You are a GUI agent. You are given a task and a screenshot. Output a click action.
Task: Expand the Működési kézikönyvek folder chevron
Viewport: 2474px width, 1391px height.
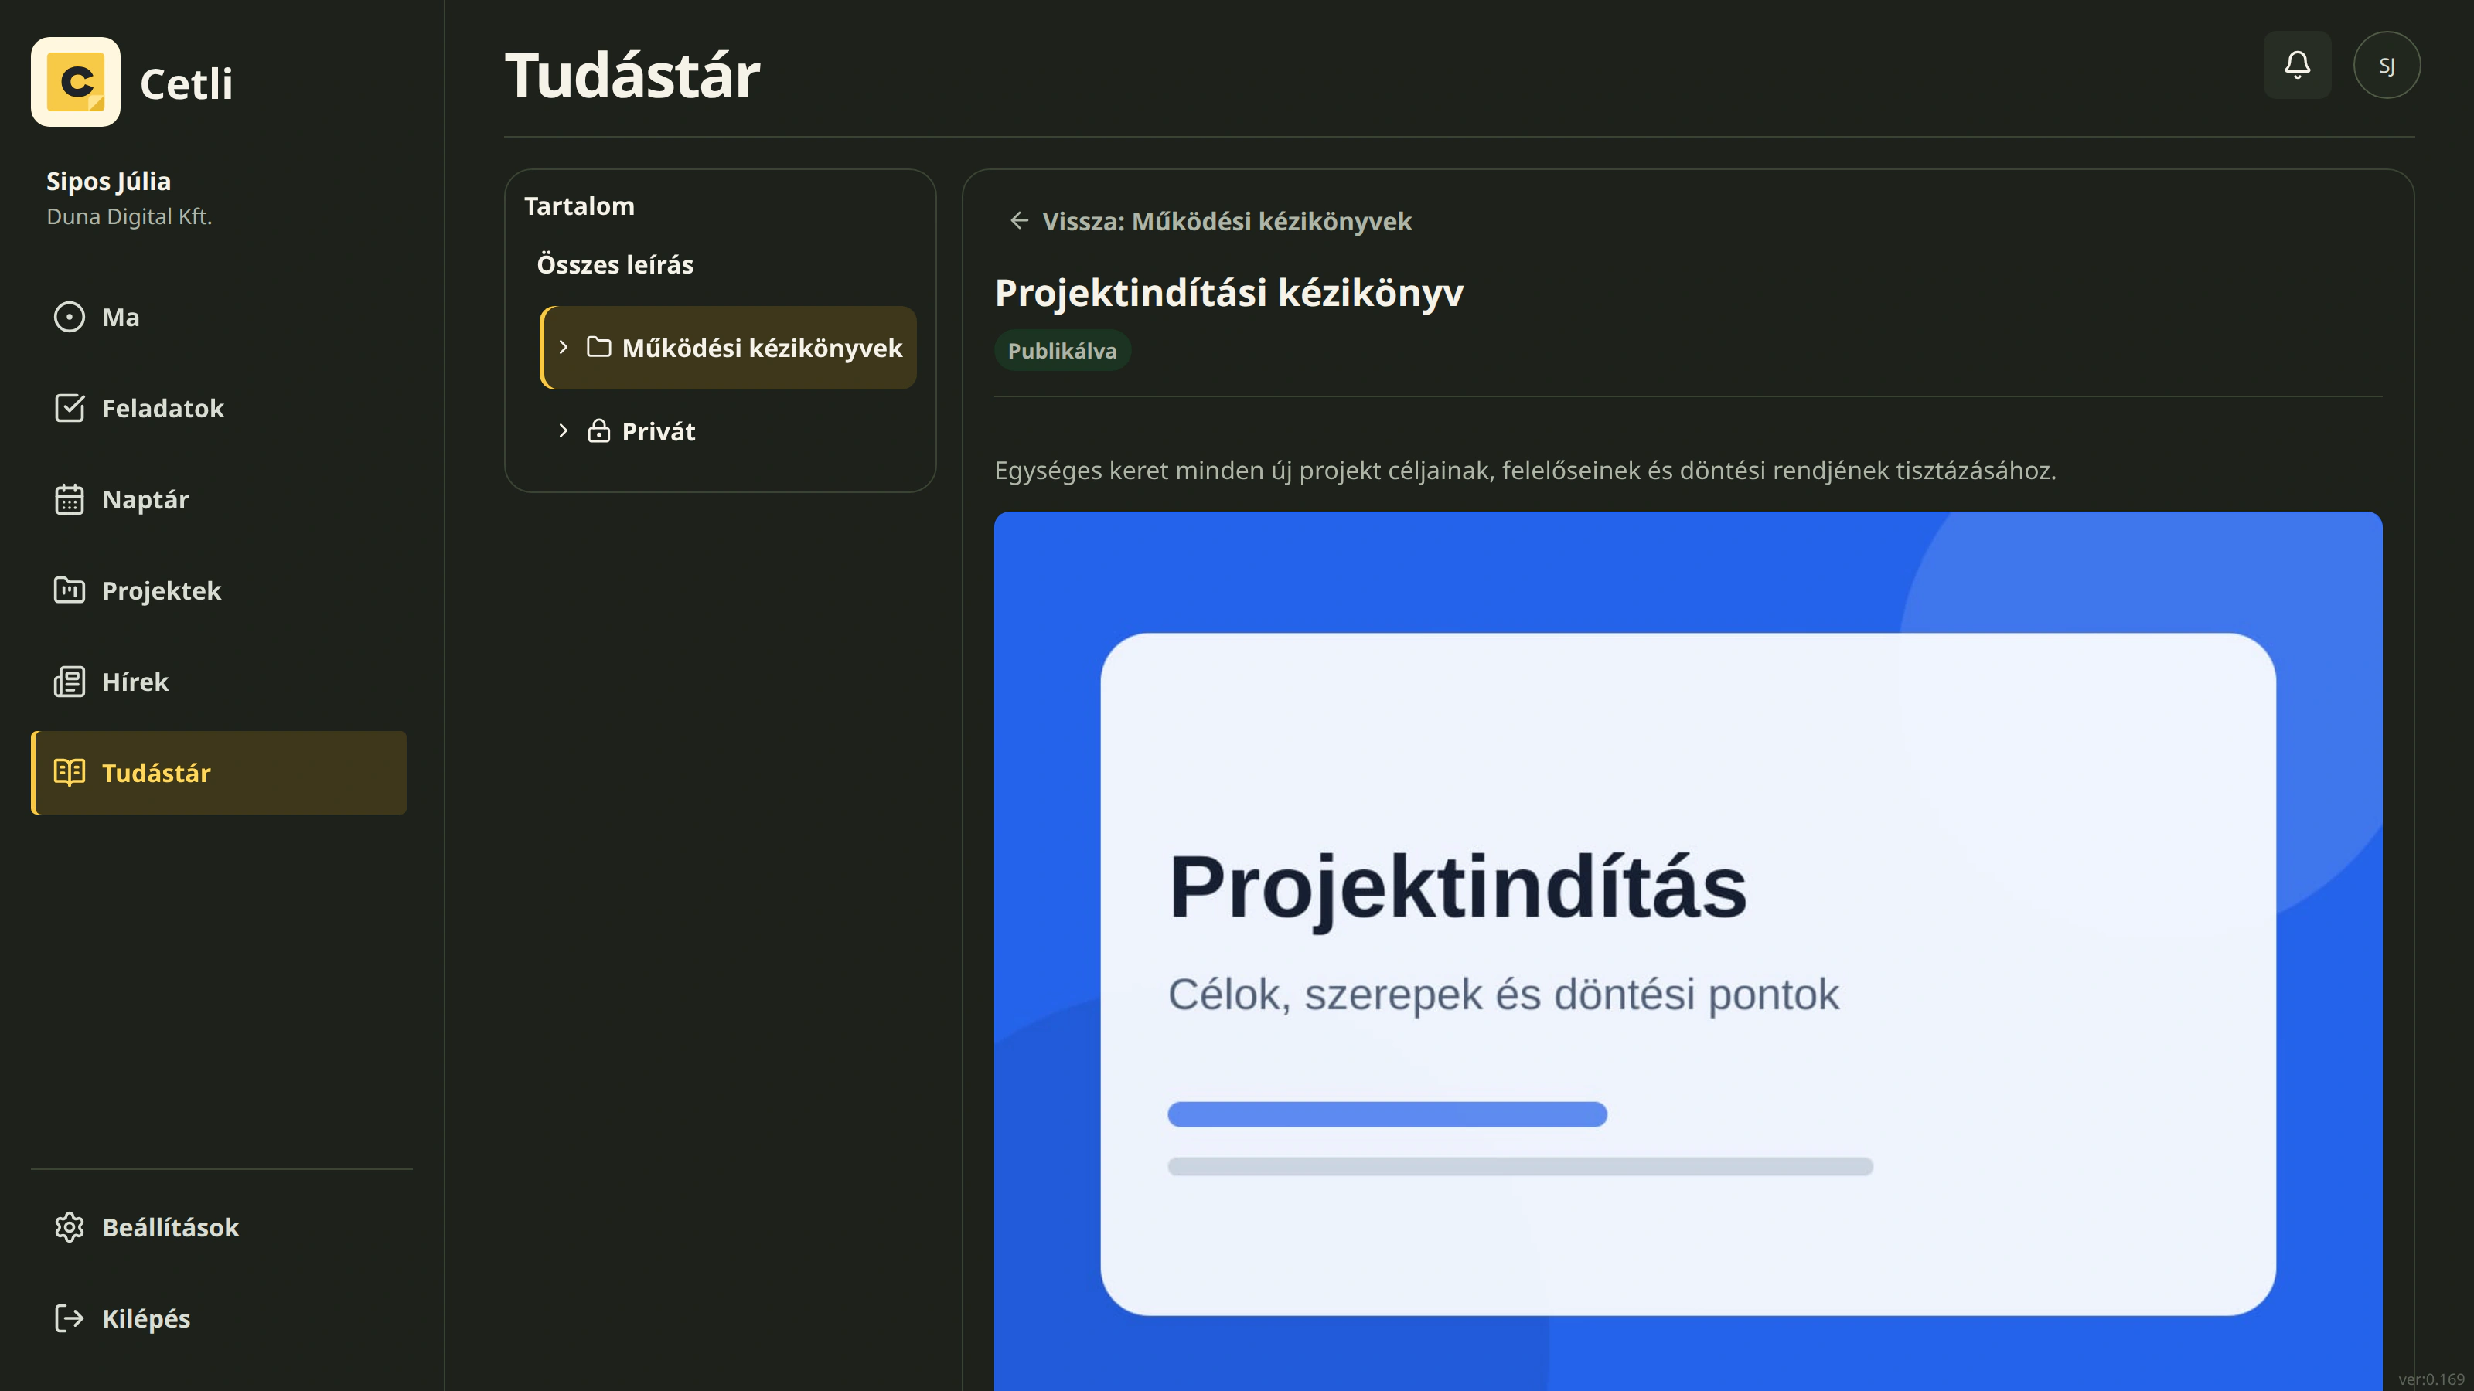tap(564, 348)
